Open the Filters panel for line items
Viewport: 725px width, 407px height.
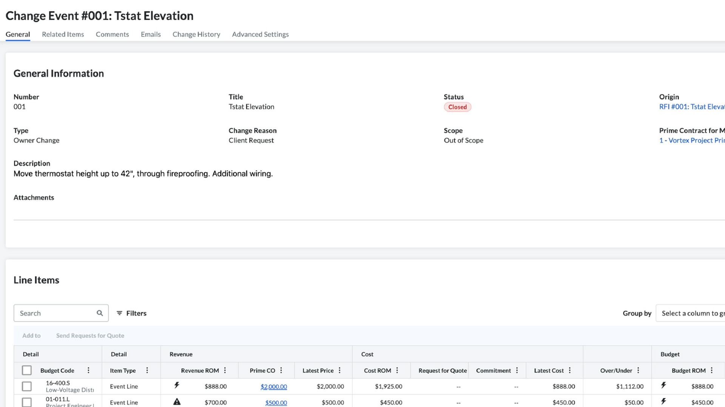tap(131, 313)
